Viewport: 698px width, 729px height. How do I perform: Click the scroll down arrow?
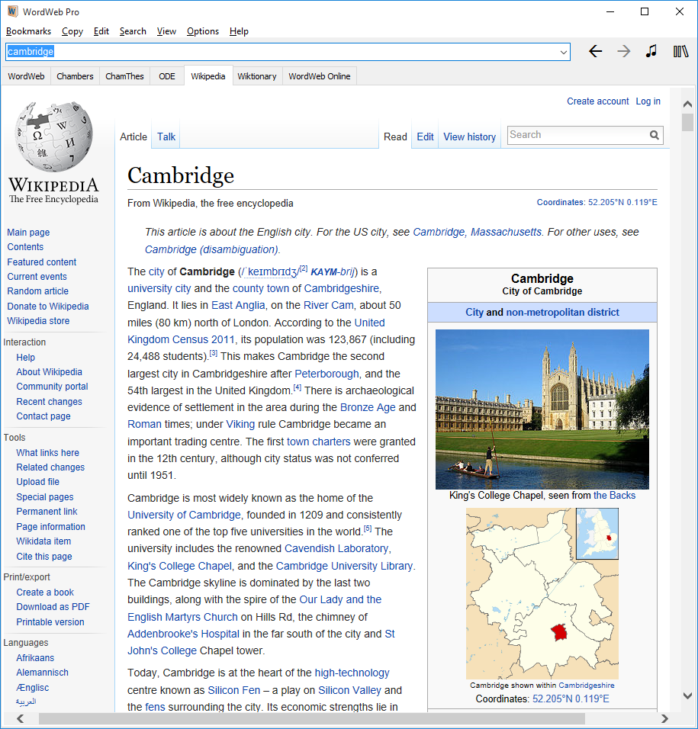[x=688, y=695]
